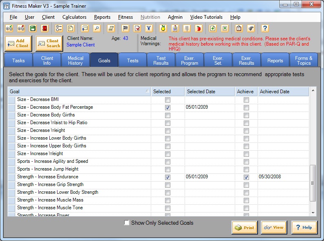Screen dimensions: 324x241
Task: Click the red apple toolbar icon
Action: click(198, 28)
